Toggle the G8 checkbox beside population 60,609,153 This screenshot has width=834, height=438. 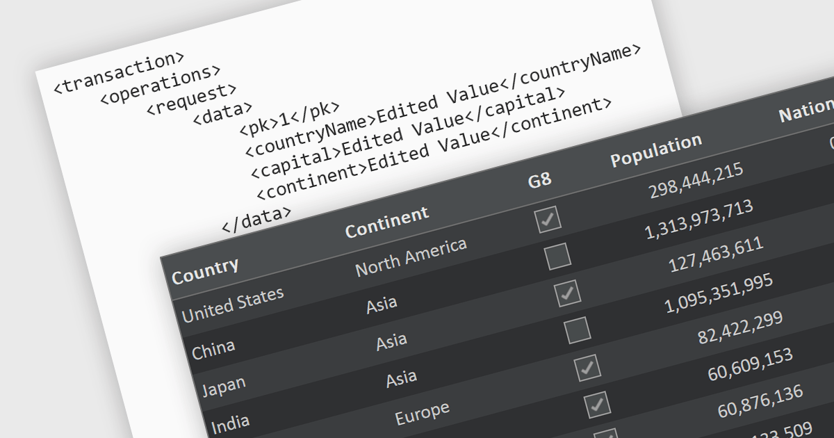(598, 403)
